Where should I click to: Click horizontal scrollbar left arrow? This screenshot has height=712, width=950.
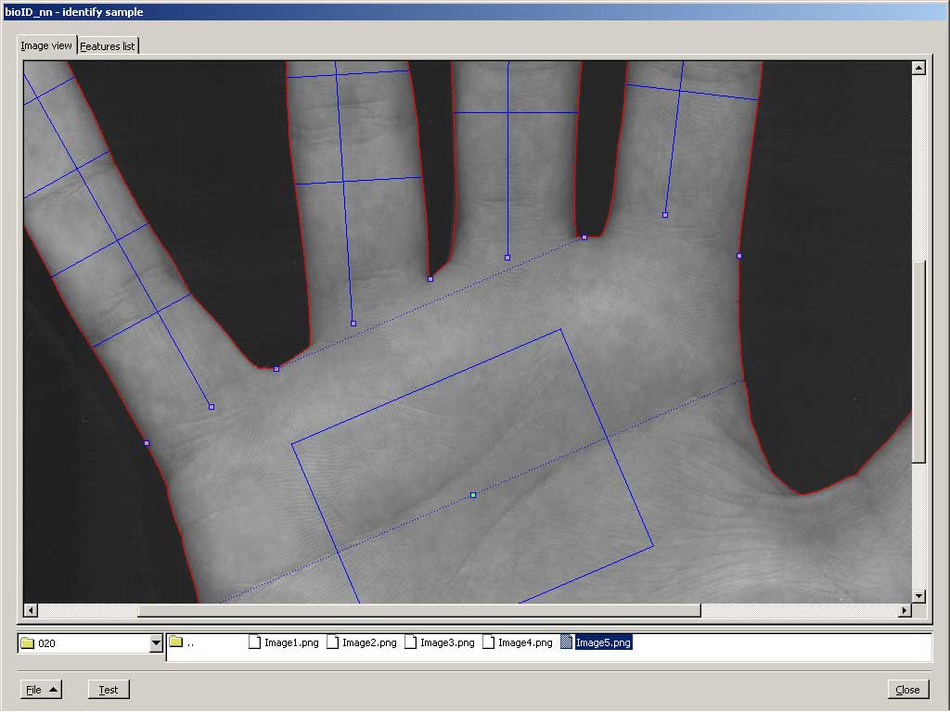tap(31, 610)
